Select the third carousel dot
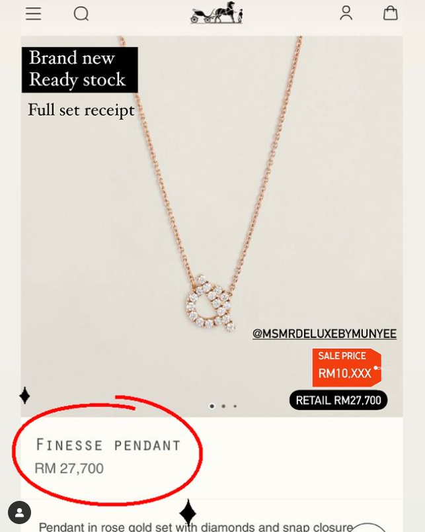Screen dimensions: 425x532 (235, 406)
